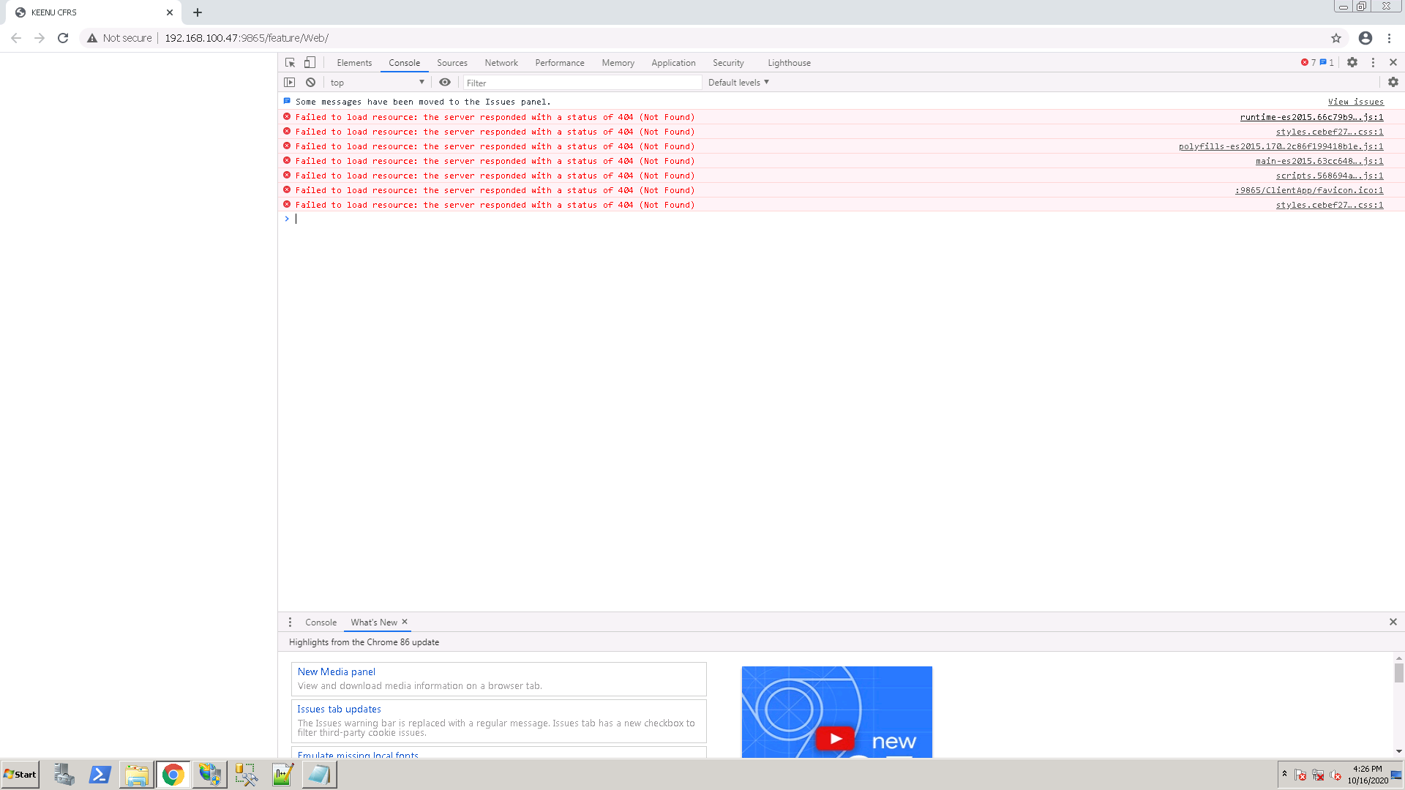Open drawer three-dot menu beside Console
The image size is (1405, 790).
290,622
